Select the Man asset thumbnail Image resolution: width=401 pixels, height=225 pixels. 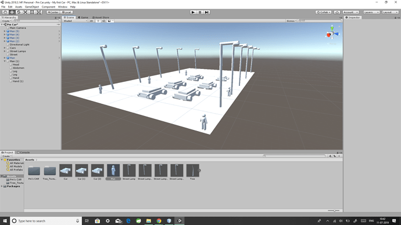click(x=113, y=170)
